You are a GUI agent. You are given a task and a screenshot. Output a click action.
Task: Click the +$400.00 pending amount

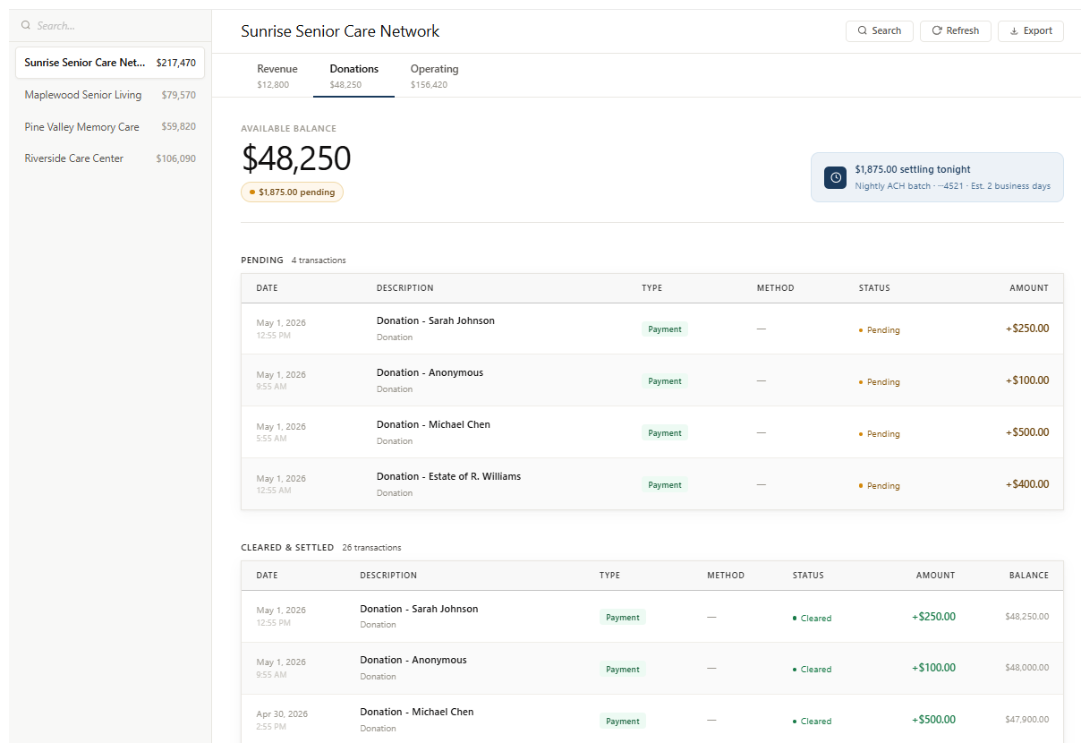[1027, 484]
